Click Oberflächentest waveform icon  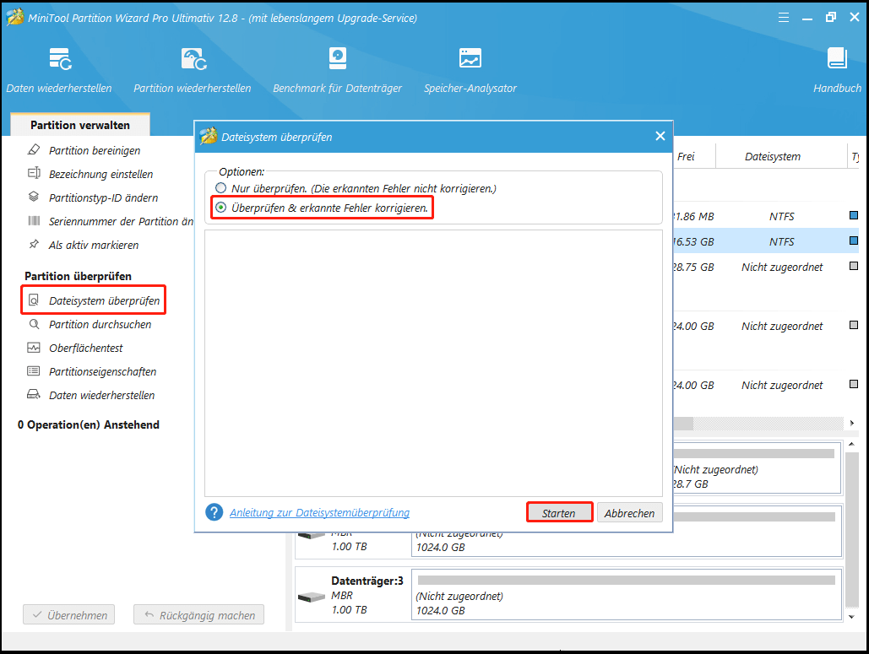[34, 348]
